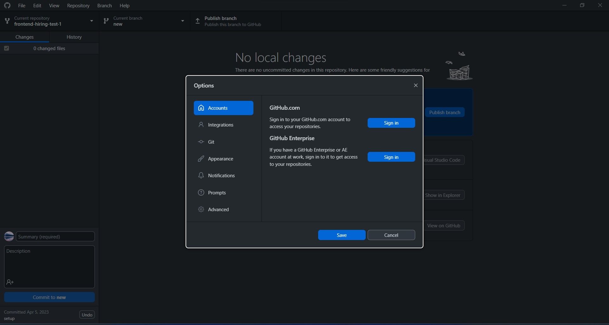Click the Commit to new button
Screen dimensions: 609x325
[49, 297]
